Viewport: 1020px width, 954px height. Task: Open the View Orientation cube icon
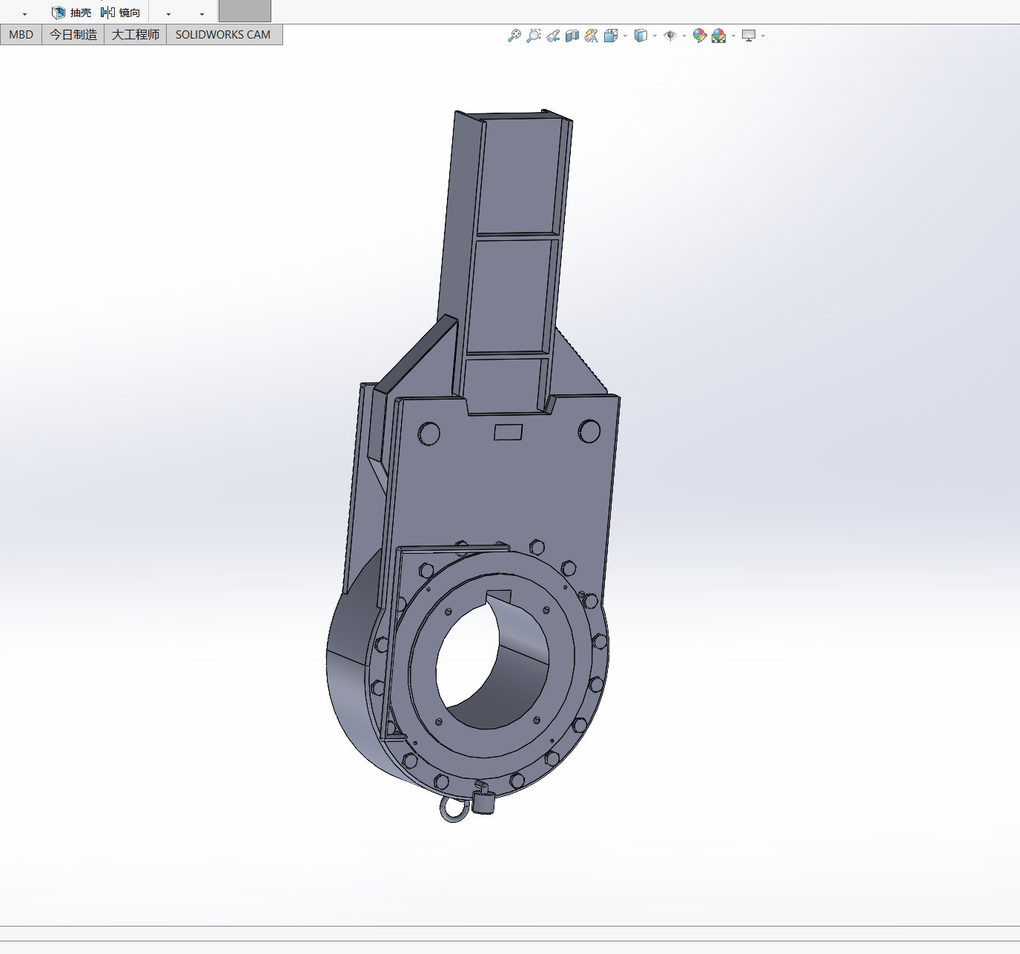(611, 36)
